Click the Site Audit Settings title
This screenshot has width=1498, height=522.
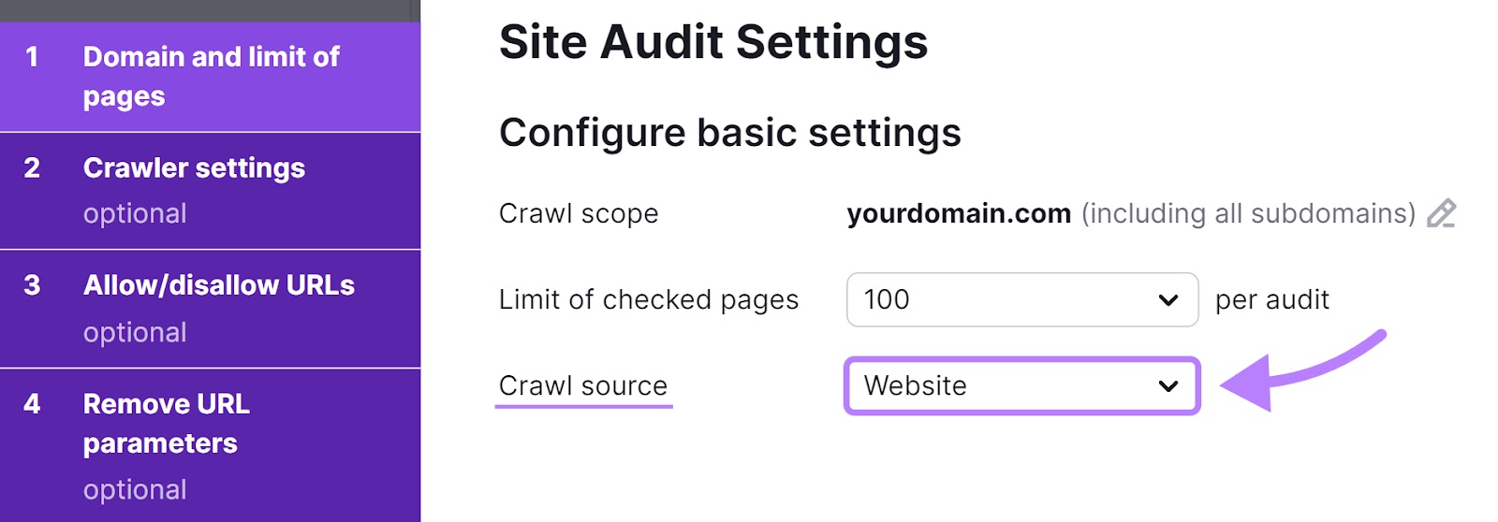(x=712, y=43)
